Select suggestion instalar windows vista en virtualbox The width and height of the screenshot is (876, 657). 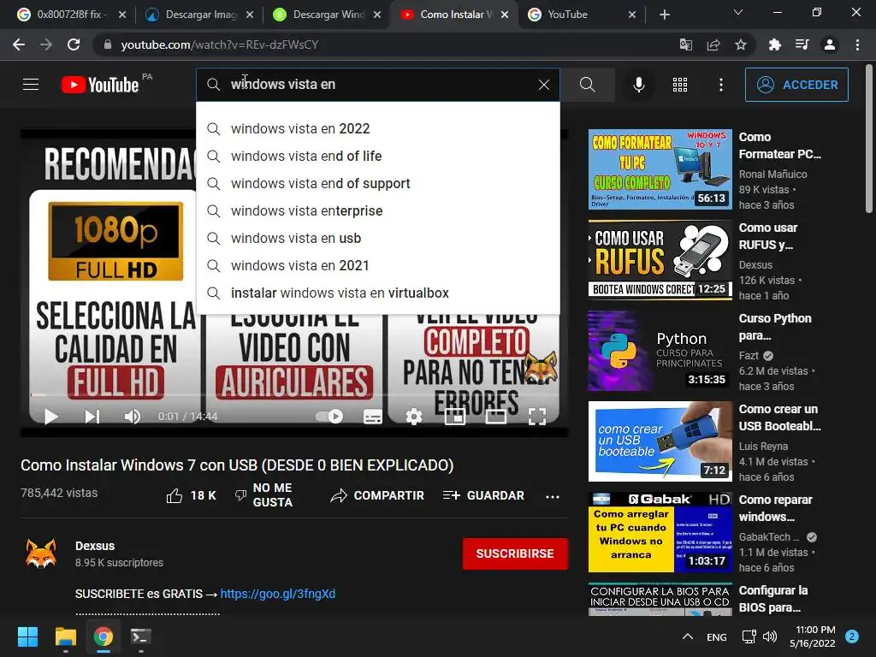click(x=377, y=293)
